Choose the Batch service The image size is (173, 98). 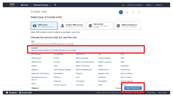[x=33, y=84]
